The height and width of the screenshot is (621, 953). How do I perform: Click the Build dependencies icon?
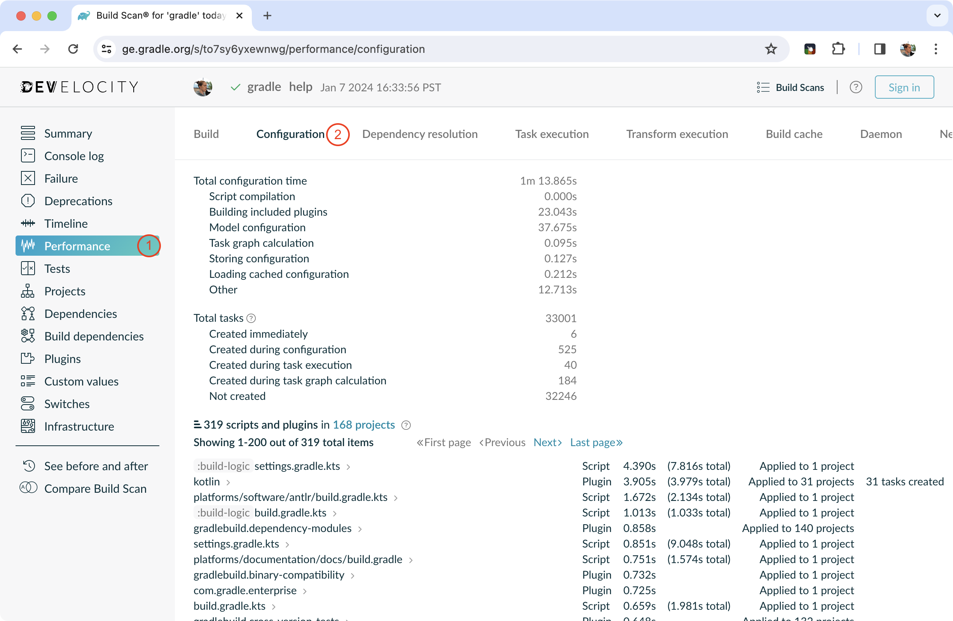click(x=28, y=335)
